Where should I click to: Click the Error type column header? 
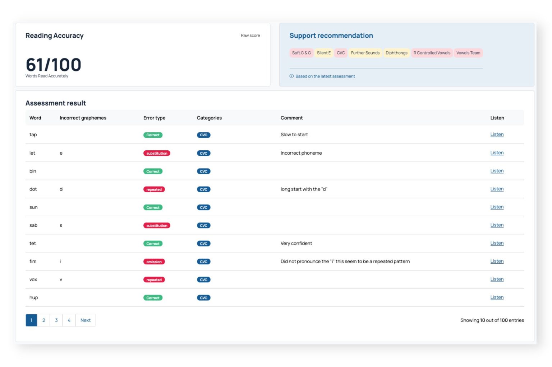154,118
